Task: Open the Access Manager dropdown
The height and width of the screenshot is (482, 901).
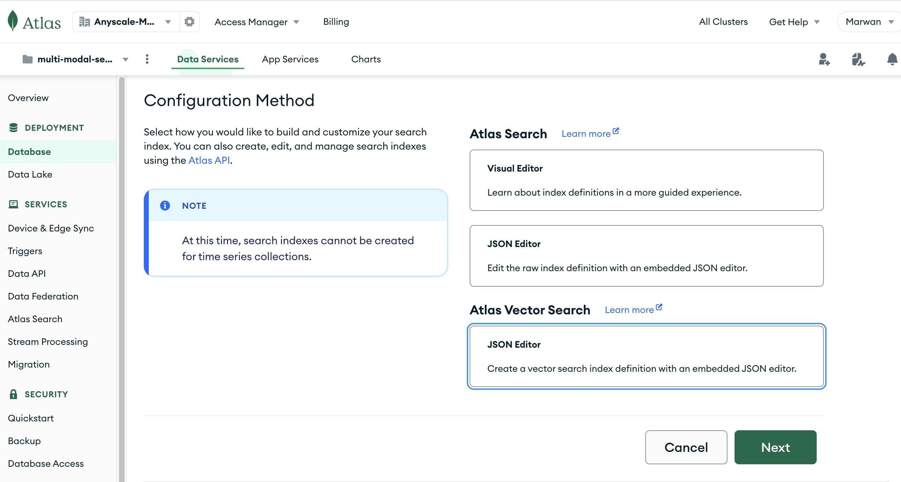Action: coord(257,22)
